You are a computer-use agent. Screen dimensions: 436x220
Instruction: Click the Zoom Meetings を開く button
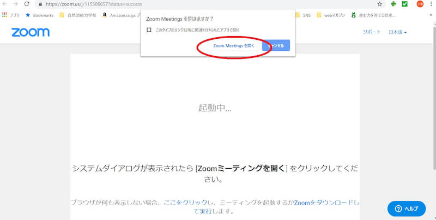[x=234, y=46]
